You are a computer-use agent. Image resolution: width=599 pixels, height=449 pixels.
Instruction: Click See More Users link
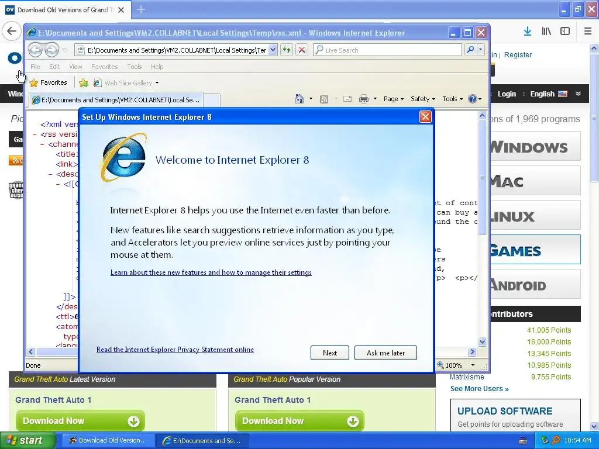[480, 389]
